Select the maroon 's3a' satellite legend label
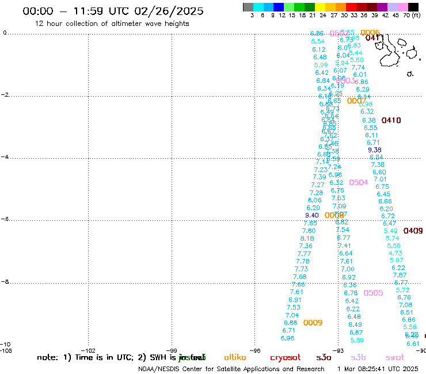 324,357
